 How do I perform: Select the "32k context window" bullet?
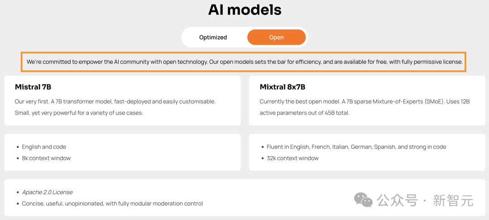[x=292, y=158]
